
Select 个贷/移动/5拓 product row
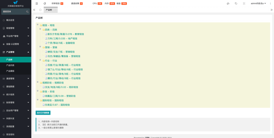(60, 43)
